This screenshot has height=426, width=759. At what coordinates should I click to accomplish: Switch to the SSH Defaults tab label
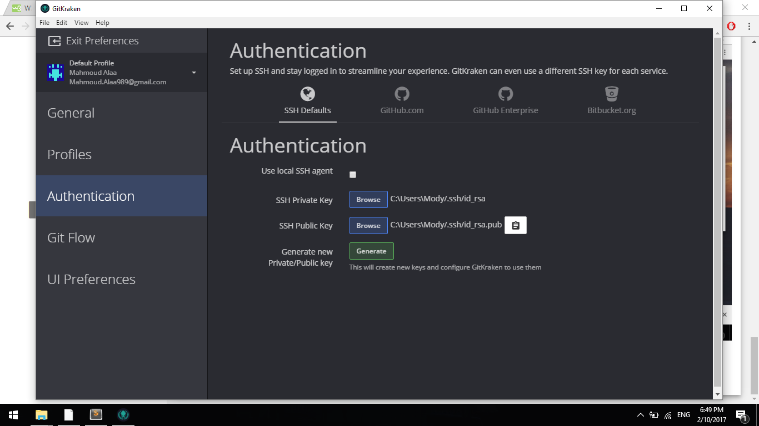click(x=307, y=110)
